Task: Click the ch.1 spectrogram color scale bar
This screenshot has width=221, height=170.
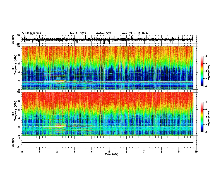Action: [202, 71]
